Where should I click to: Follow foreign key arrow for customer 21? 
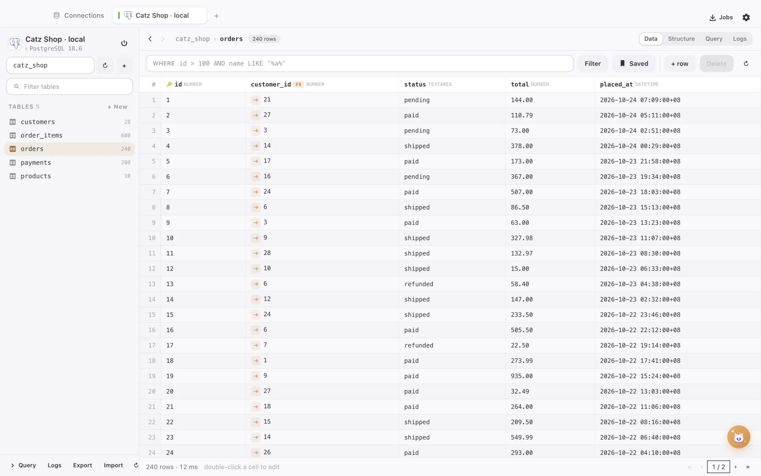coord(256,100)
